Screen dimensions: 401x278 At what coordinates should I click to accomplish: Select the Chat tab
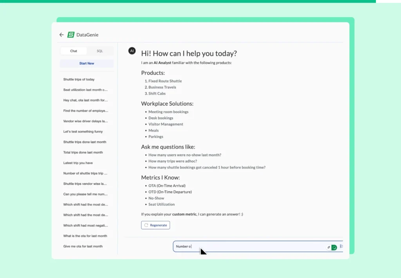point(74,51)
